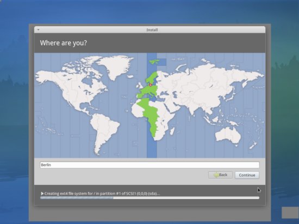
Task: Click the installation progress bar
Action: pos(149,198)
